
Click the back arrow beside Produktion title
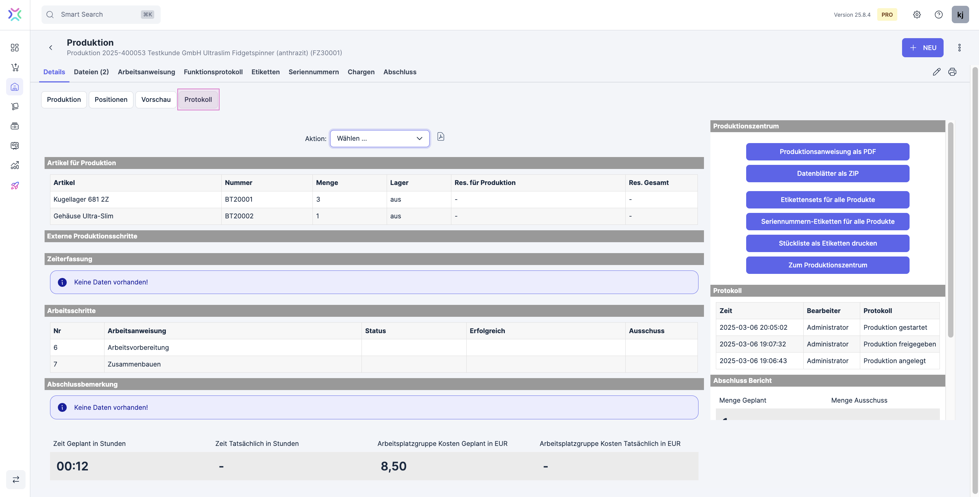(50, 48)
